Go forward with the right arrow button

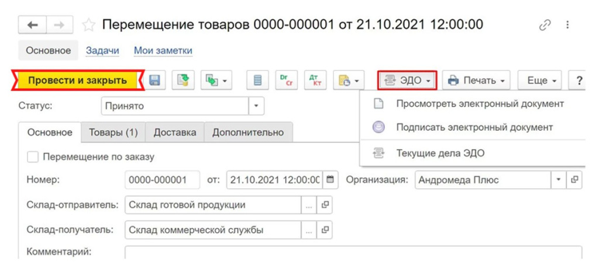coord(60,26)
